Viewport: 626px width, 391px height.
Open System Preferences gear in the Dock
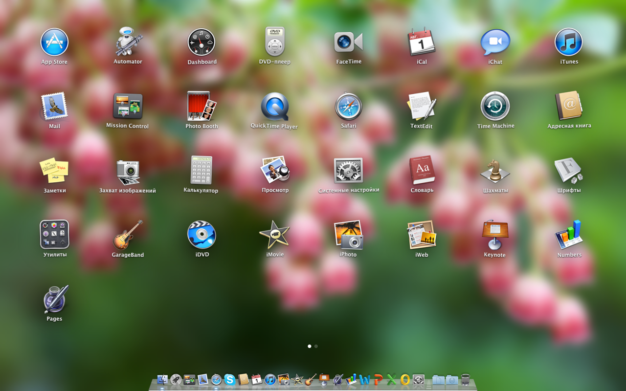point(419,380)
